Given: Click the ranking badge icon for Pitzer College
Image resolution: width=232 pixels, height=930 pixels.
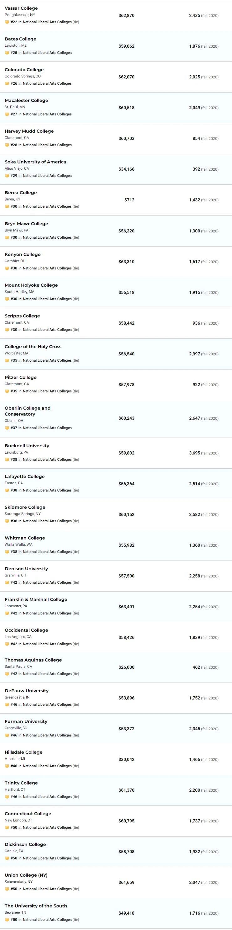Looking at the screenshot, I should coord(7,391).
